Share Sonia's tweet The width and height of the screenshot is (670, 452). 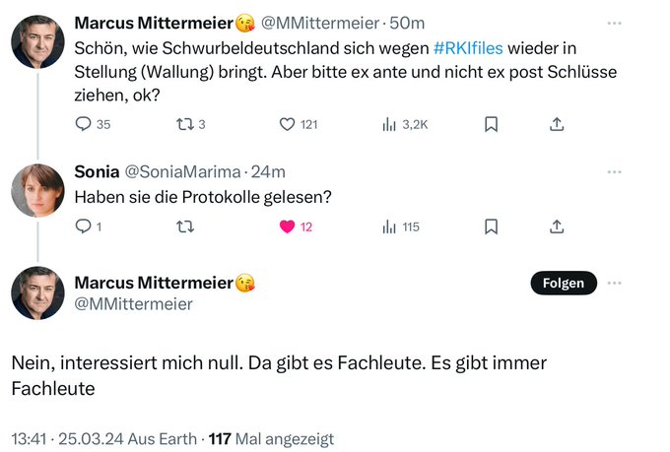pos(557,226)
